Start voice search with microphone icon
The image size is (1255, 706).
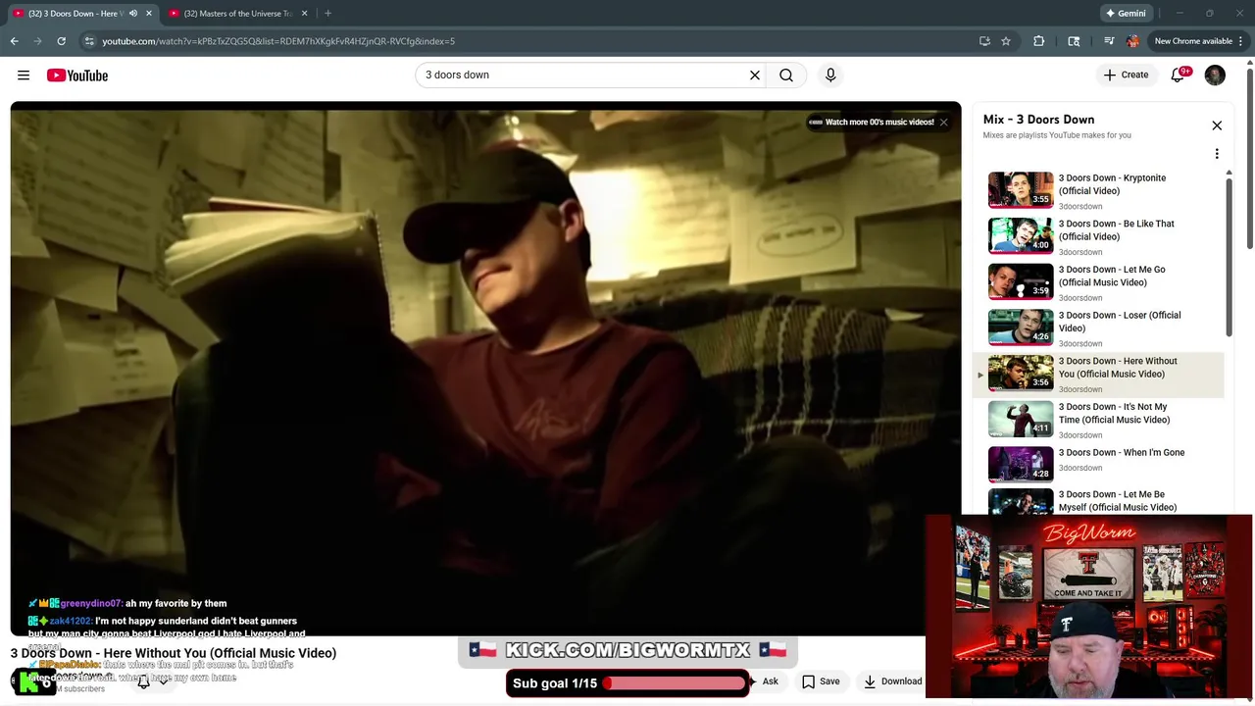830,75
